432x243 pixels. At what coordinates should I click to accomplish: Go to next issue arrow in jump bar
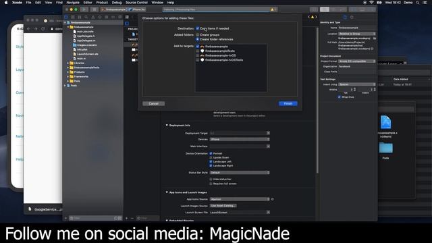(316, 17)
